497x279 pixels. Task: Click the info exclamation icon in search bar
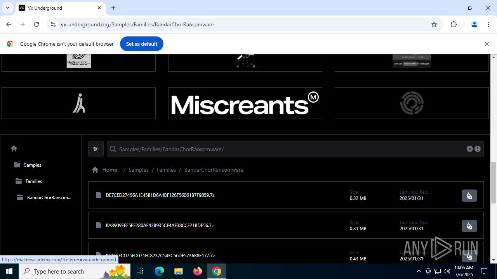[478, 149]
